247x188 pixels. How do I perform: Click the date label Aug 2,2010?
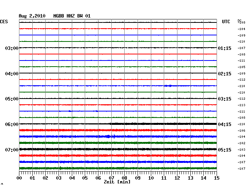(x=32, y=16)
